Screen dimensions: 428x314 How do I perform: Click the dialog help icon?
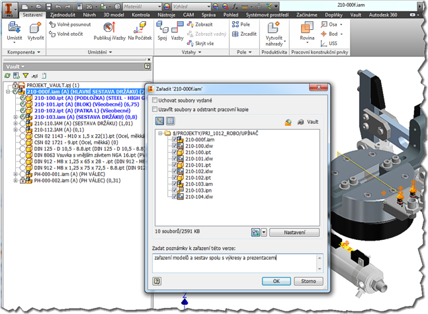157,281
